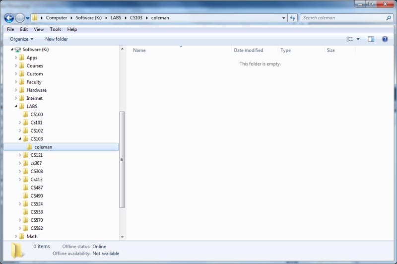Collapse the LABS folder tree node

(16, 106)
